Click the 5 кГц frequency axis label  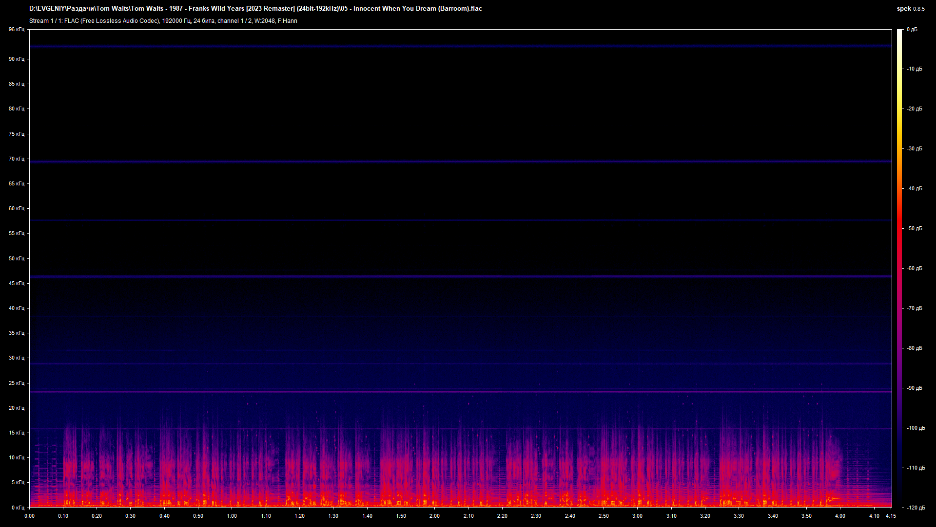point(18,482)
